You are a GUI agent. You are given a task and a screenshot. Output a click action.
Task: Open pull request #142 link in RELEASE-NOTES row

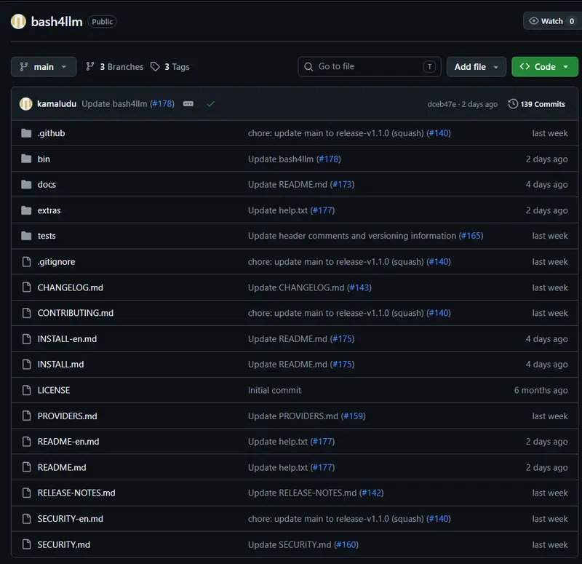[372, 493]
